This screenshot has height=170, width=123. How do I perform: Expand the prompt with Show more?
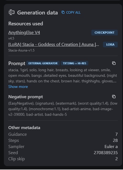click(18, 87)
